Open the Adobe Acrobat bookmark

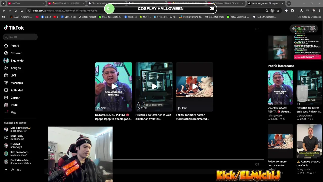coord(87,17)
